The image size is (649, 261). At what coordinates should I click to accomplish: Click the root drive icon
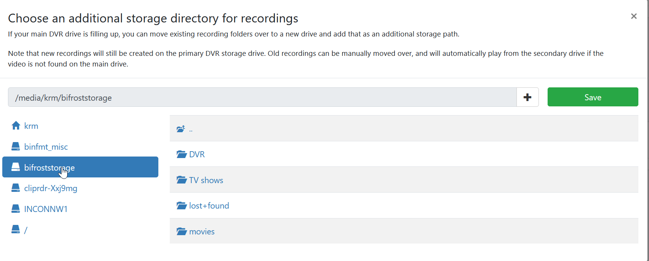point(16,229)
